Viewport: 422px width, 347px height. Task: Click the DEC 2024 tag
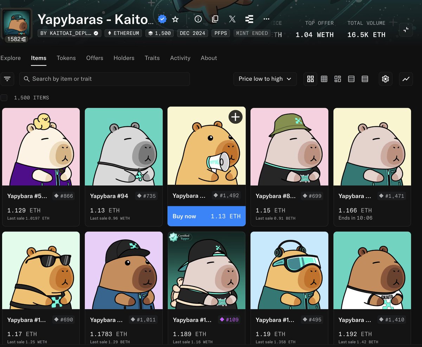(x=192, y=33)
